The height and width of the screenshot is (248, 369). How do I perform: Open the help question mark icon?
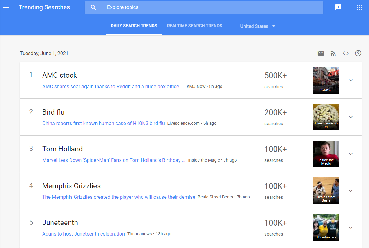358,53
